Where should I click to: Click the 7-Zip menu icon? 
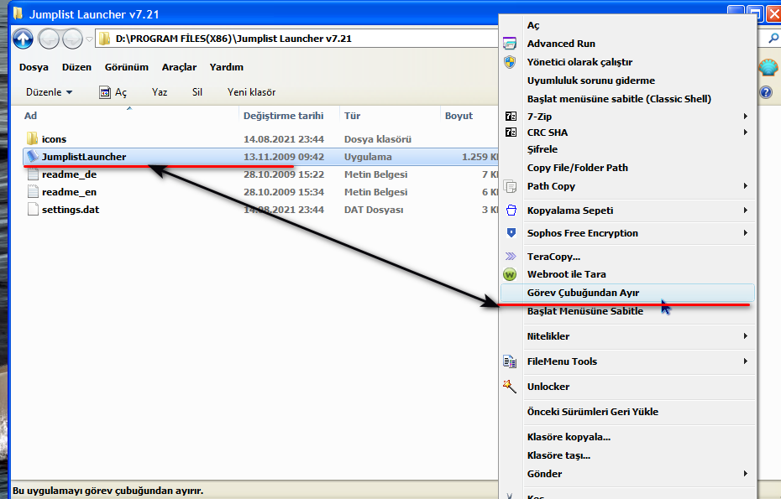click(x=511, y=117)
